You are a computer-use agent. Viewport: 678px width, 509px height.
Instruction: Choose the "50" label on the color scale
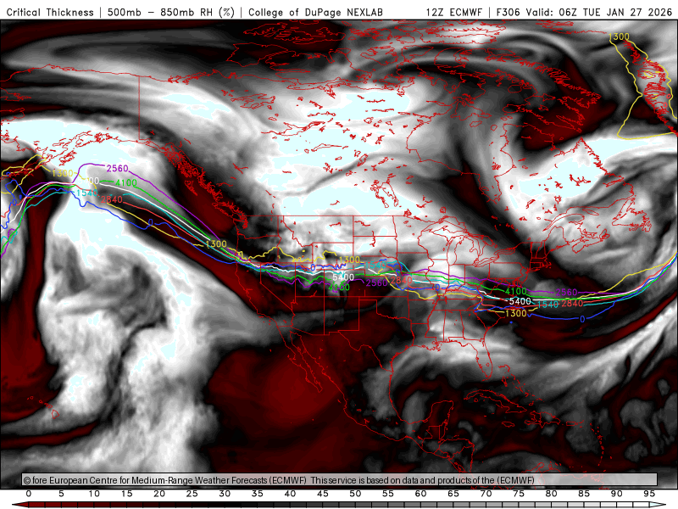(355, 494)
